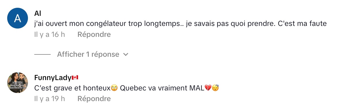Screen dimensions: 341x106
Task: Click the sleeping face emoji in FunnyLady's comment
Action: [215, 88]
